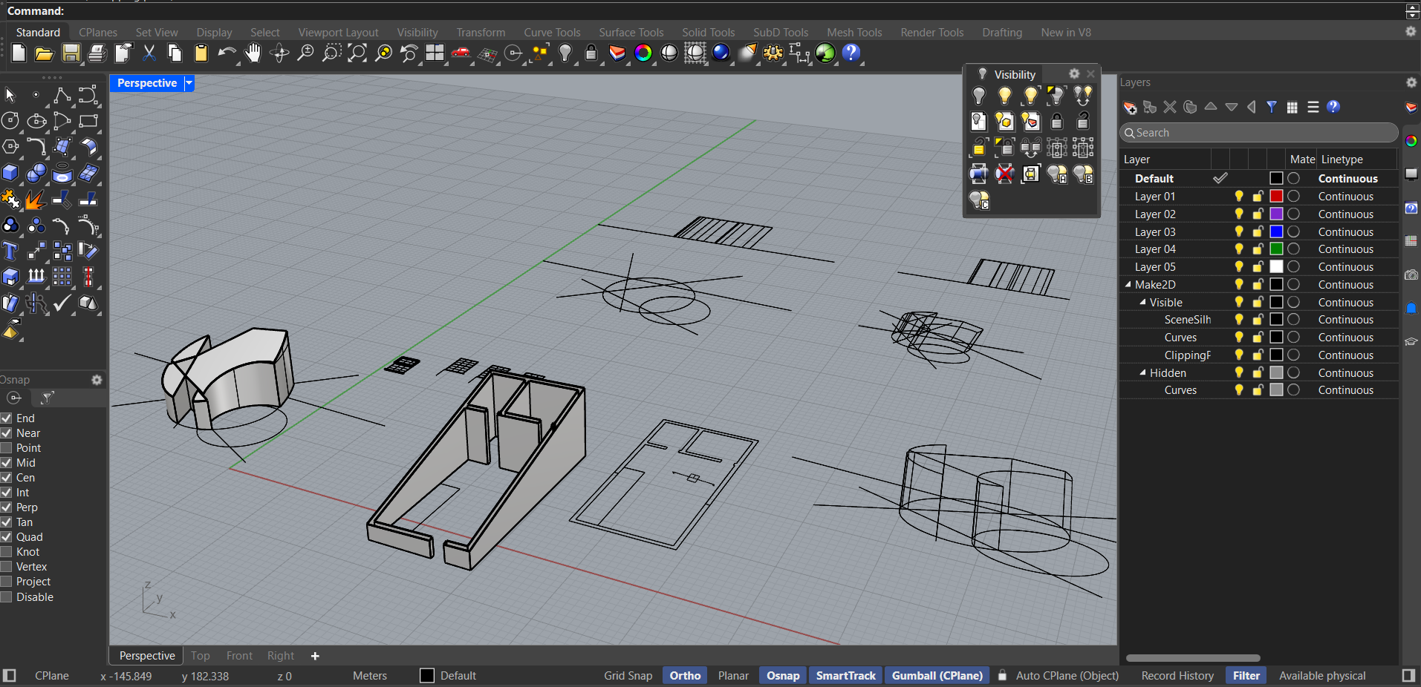Select the Box solid tool
This screenshot has height=687, width=1421.
[10, 174]
